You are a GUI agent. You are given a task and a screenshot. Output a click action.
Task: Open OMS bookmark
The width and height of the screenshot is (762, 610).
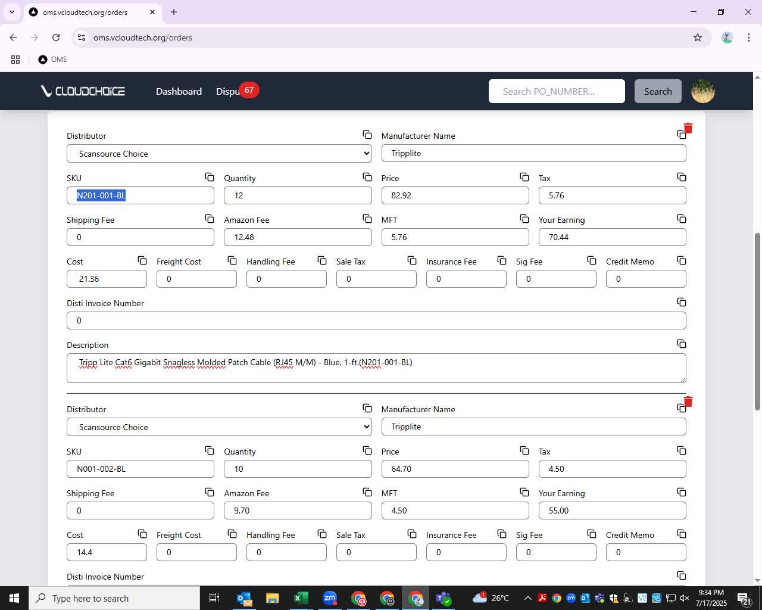tap(52, 60)
